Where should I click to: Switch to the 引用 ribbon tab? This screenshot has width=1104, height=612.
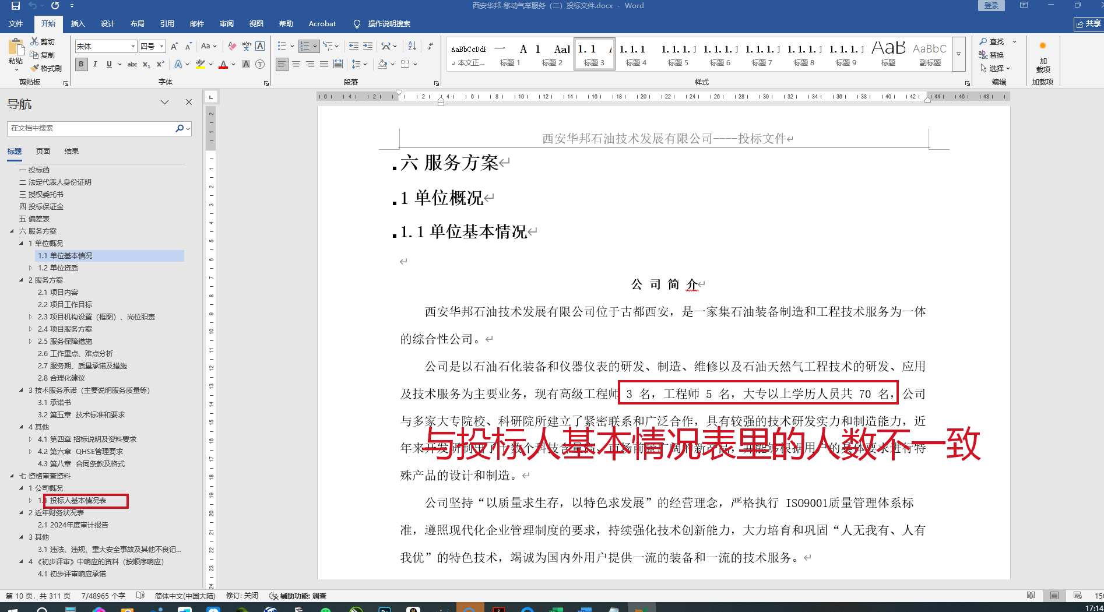(x=167, y=24)
